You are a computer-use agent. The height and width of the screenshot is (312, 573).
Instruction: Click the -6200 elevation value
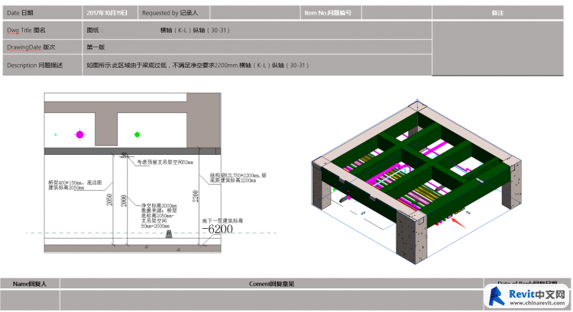tap(218, 229)
